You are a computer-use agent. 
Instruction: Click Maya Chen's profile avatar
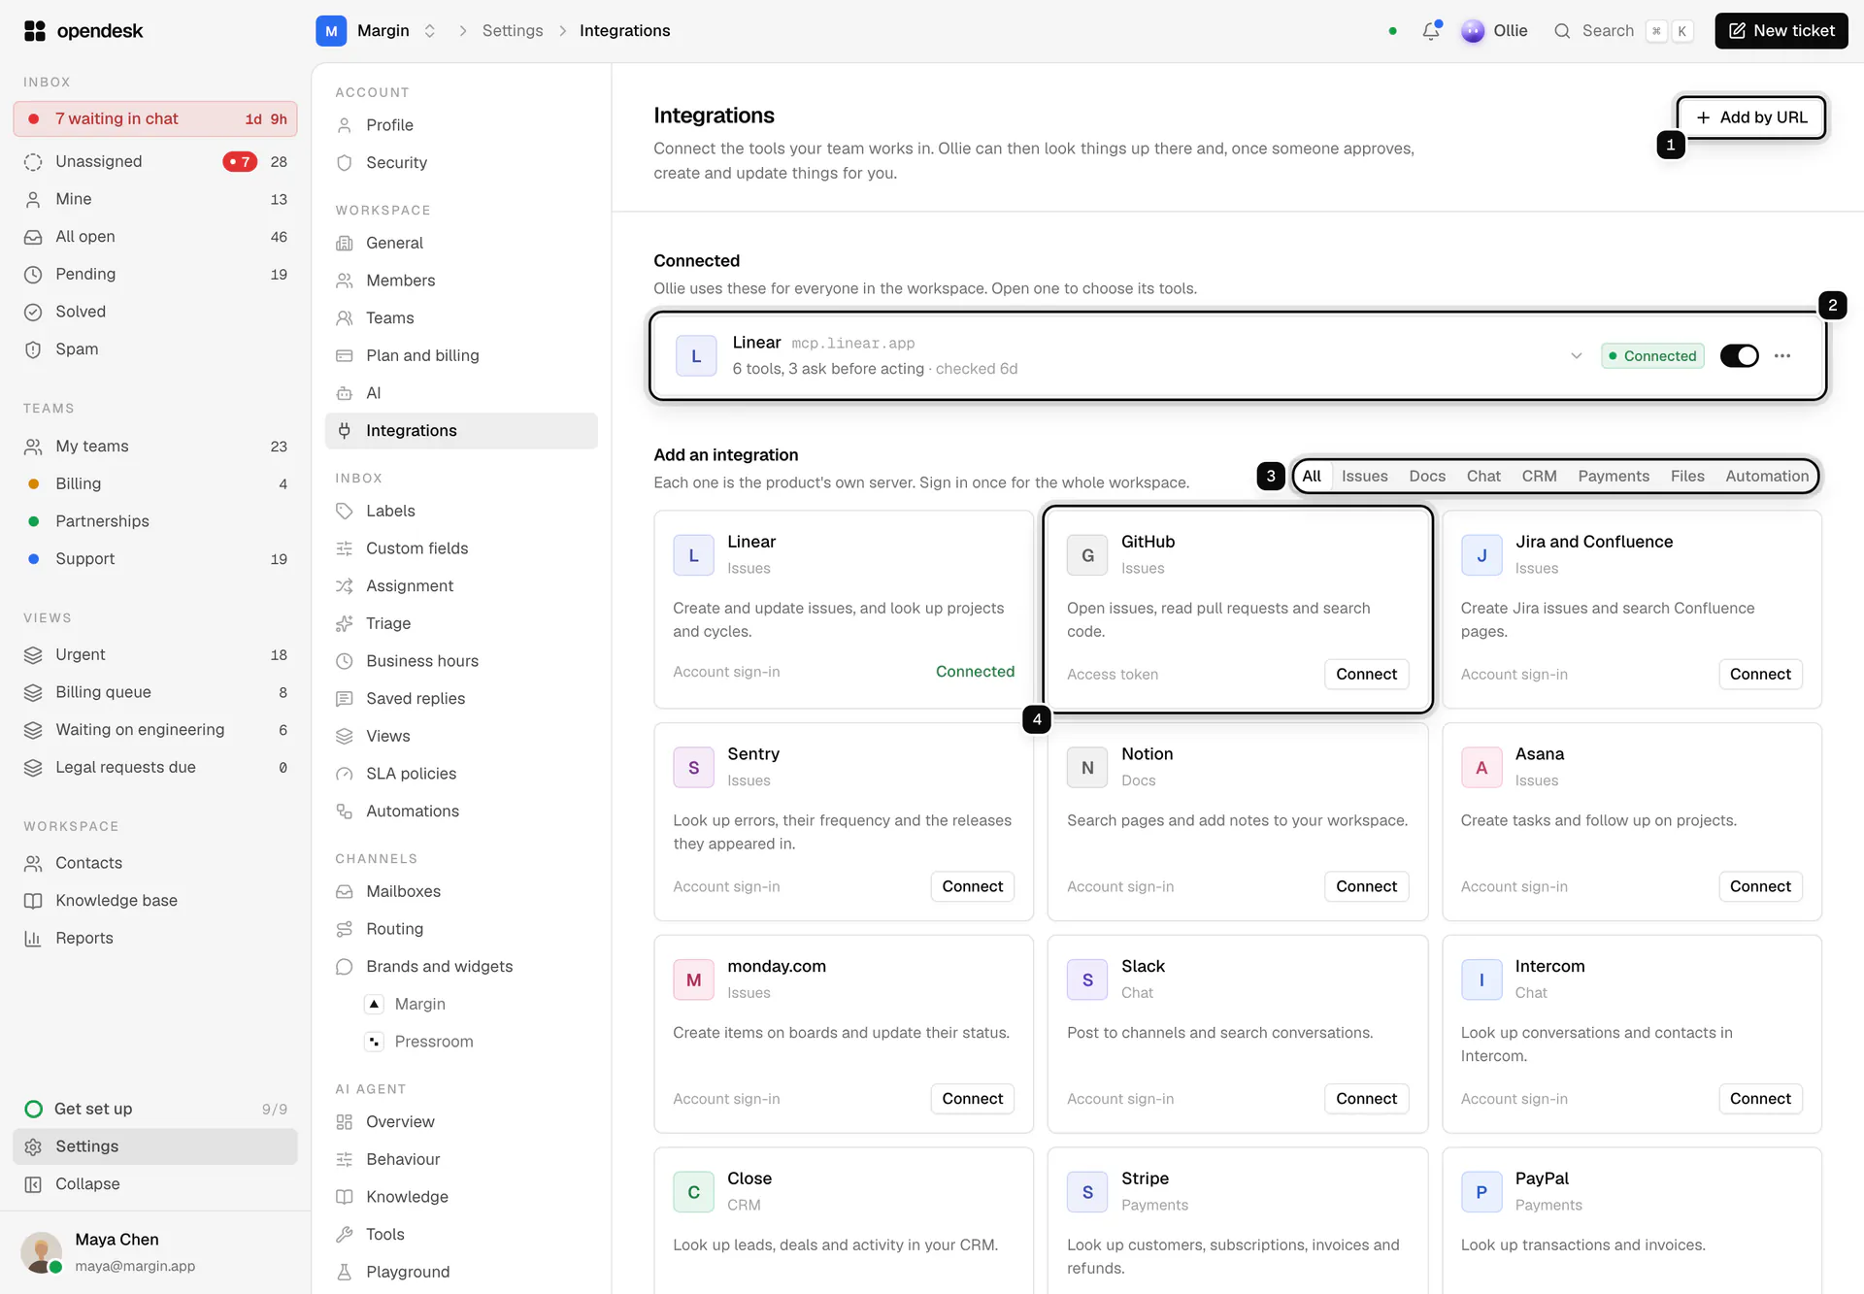[x=41, y=1252]
